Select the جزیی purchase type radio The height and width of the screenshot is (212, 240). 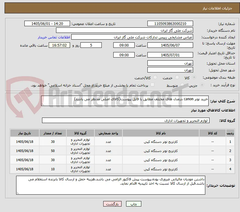point(202,85)
